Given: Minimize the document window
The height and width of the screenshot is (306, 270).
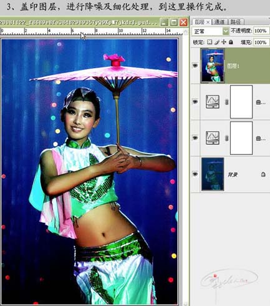Looking at the screenshot, I should [x=164, y=22].
